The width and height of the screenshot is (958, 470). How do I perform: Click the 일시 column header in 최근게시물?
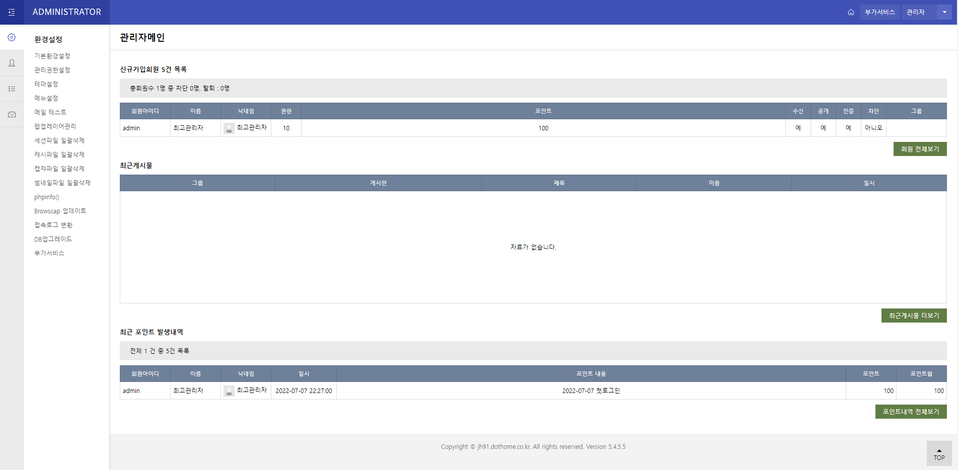click(869, 183)
